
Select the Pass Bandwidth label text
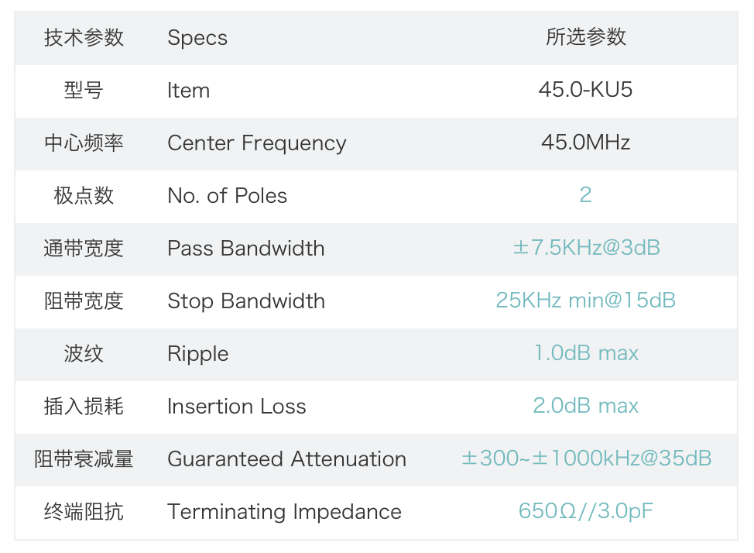[245, 249]
